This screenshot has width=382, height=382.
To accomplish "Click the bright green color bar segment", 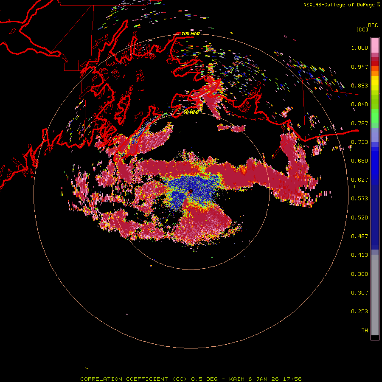I will click(375, 116).
